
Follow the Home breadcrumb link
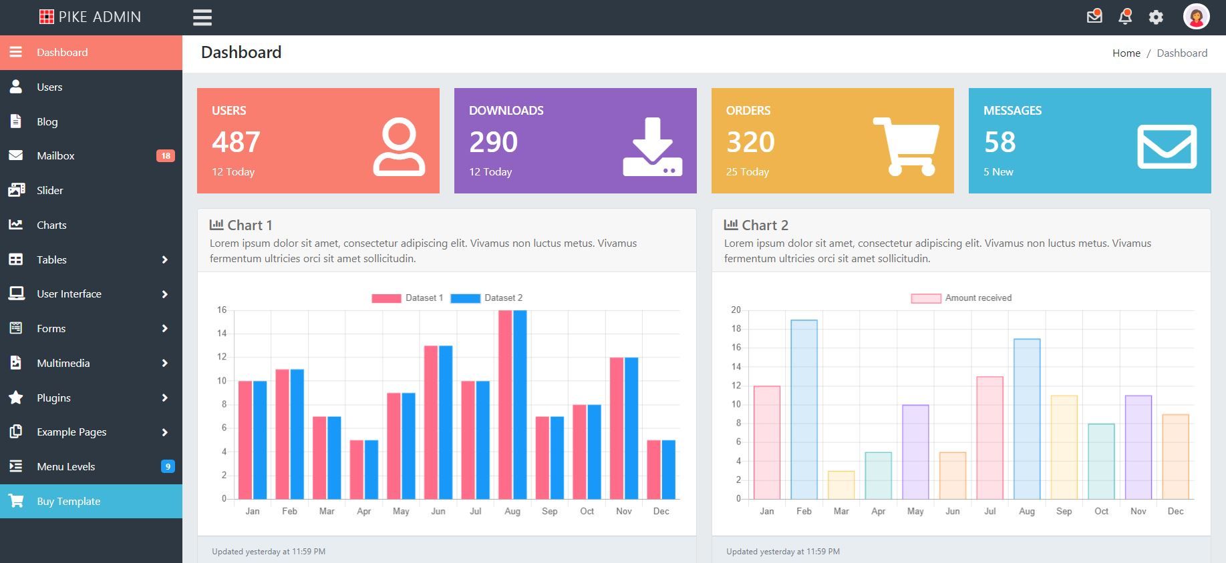[1126, 53]
